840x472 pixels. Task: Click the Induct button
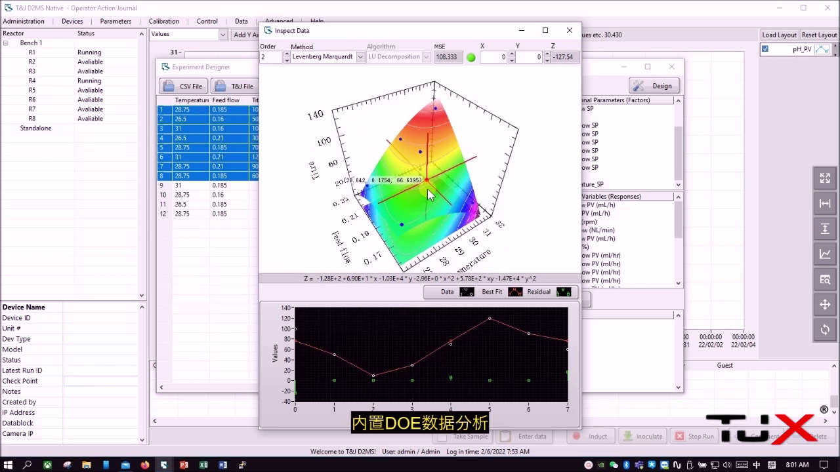[590, 436]
